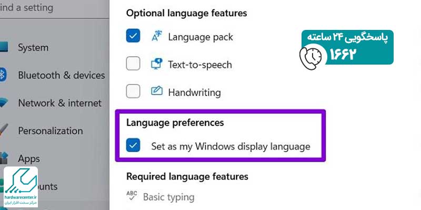Click the Bluetooth icon in sidebar
The width and height of the screenshot is (421, 210).
click(x=3, y=75)
